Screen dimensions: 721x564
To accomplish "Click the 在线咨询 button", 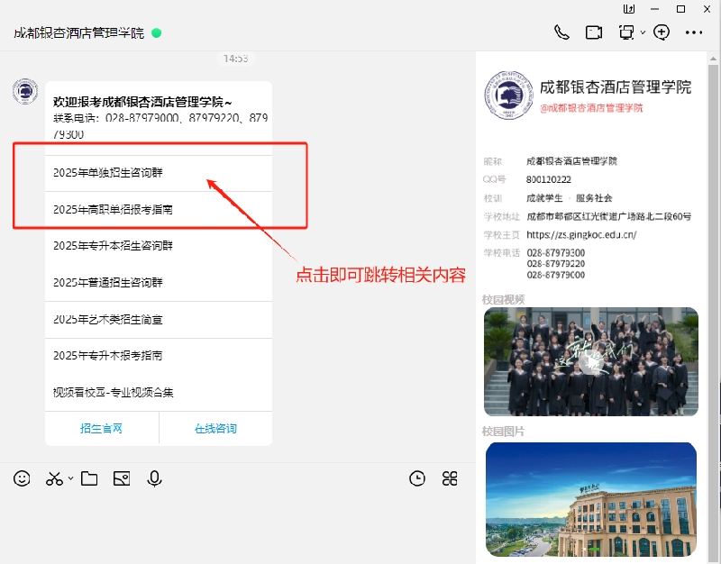I will tap(215, 430).
